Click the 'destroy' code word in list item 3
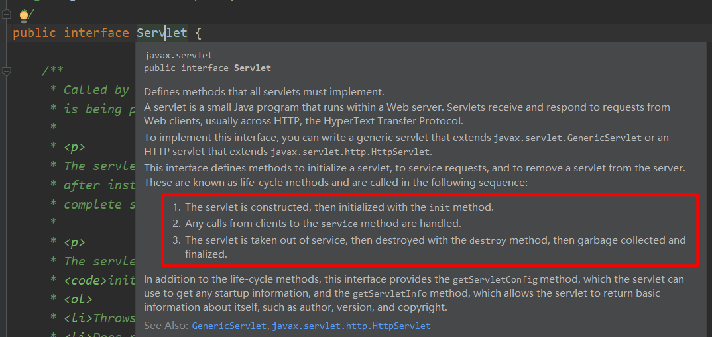Image resolution: width=712 pixels, height=337 pixels. (x=488, y=241)
